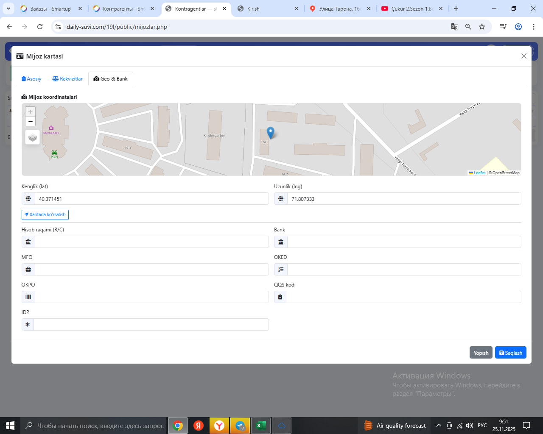Expand the browser tab search dropdown
Screen dimensions: 543x434
[8, 8]
